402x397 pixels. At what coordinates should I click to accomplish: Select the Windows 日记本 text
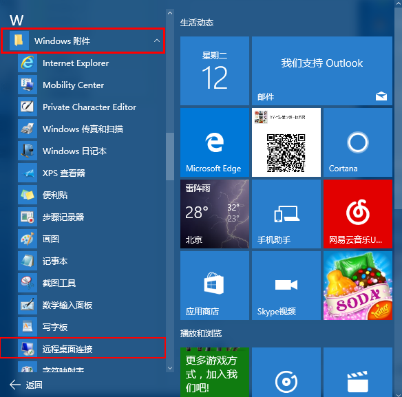[x=74, y=151]
